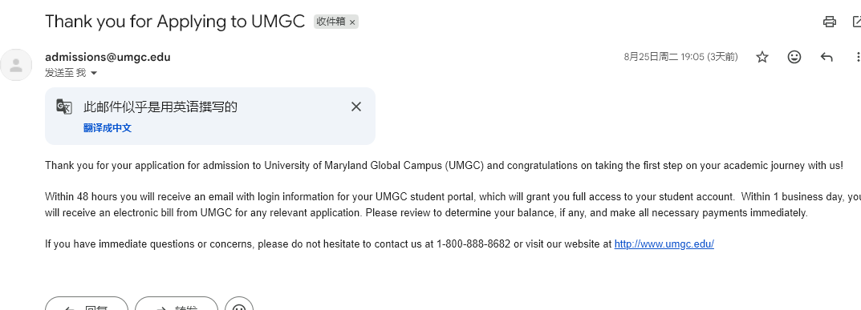Click the sender's profile avatar
The image size is (861, 310).
(x=16, y=65)
